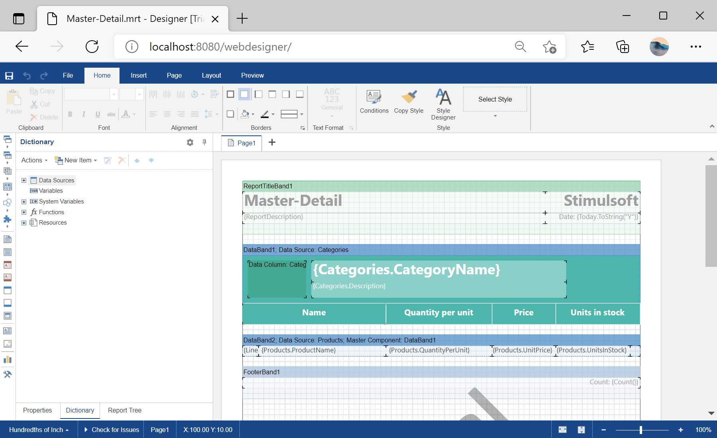Switch to the Properties panel tab
The height and width of the screenshot is (438, 717).
coord(37,411)
